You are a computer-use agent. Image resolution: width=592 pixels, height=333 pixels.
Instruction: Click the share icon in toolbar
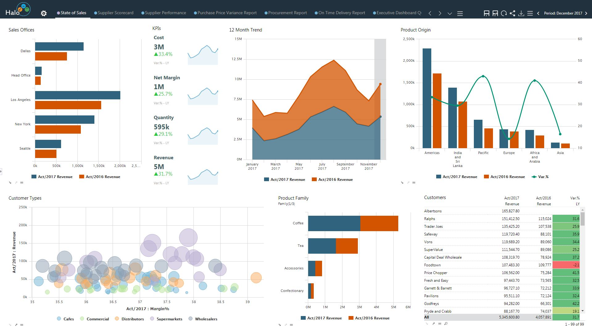[512, 13]
